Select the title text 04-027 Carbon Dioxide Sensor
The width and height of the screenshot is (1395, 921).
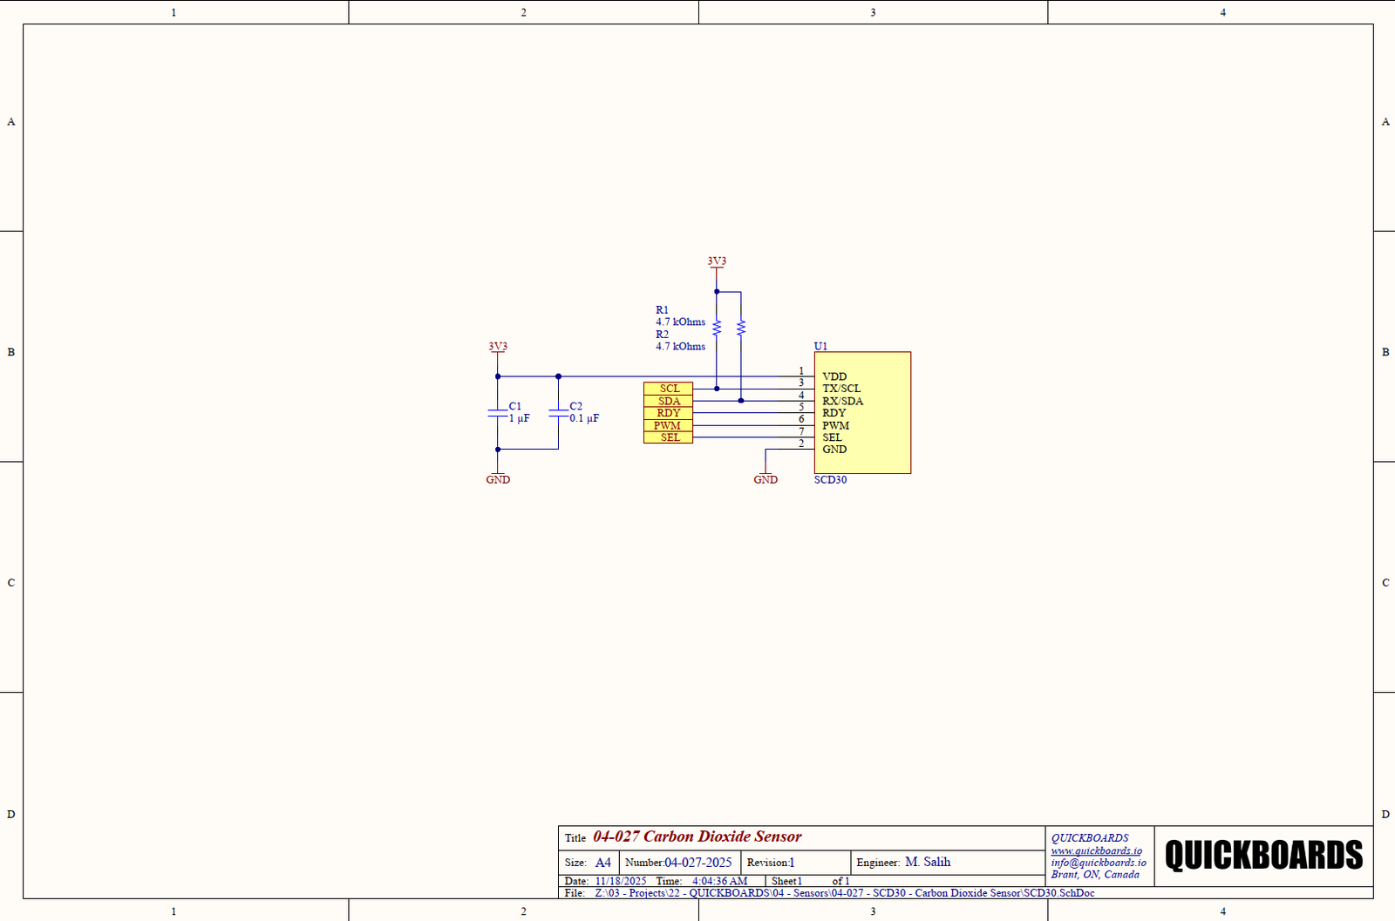point(697,836)
